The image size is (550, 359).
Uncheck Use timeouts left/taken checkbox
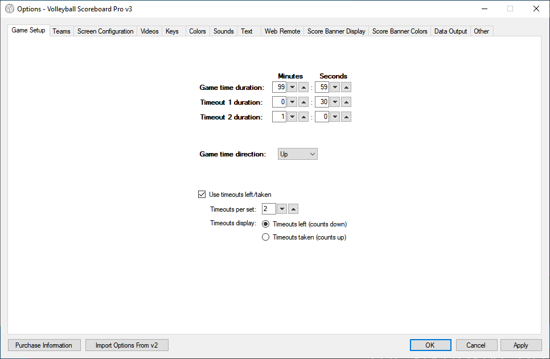pos(202,194)
